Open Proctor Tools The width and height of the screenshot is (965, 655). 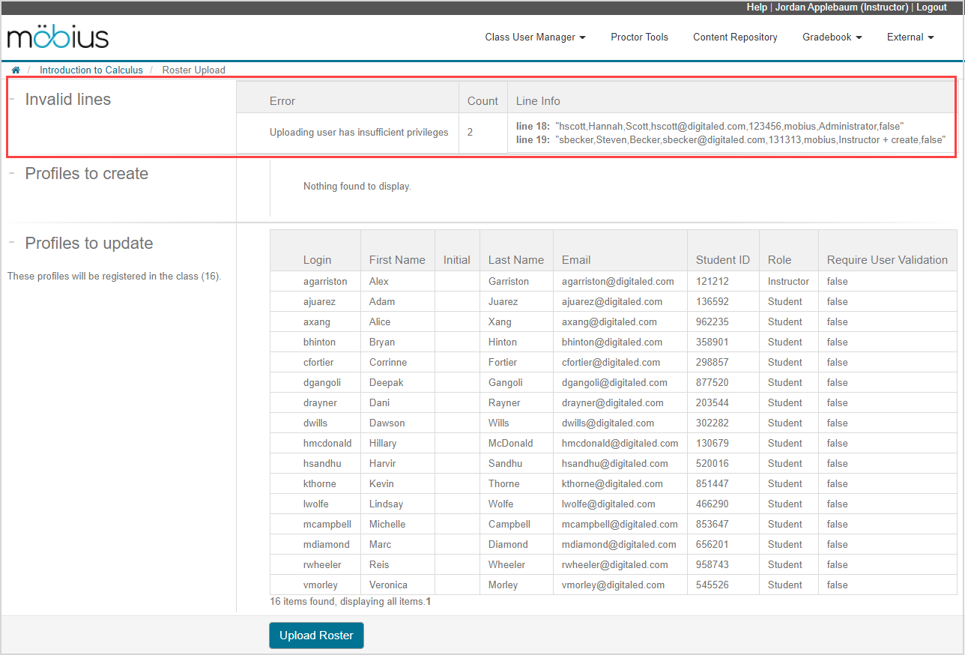click(639, 37)
